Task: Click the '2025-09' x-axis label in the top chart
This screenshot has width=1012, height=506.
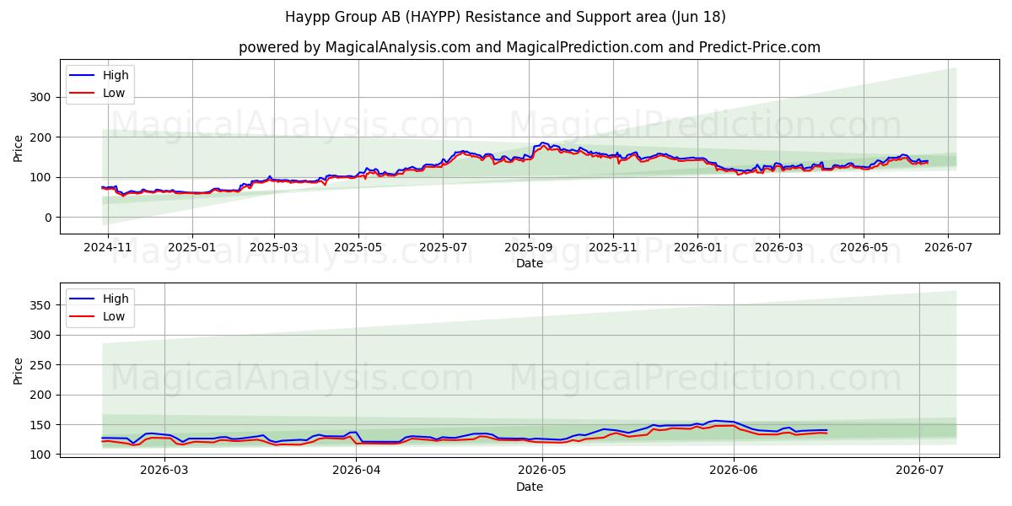Action: [529, 249]
